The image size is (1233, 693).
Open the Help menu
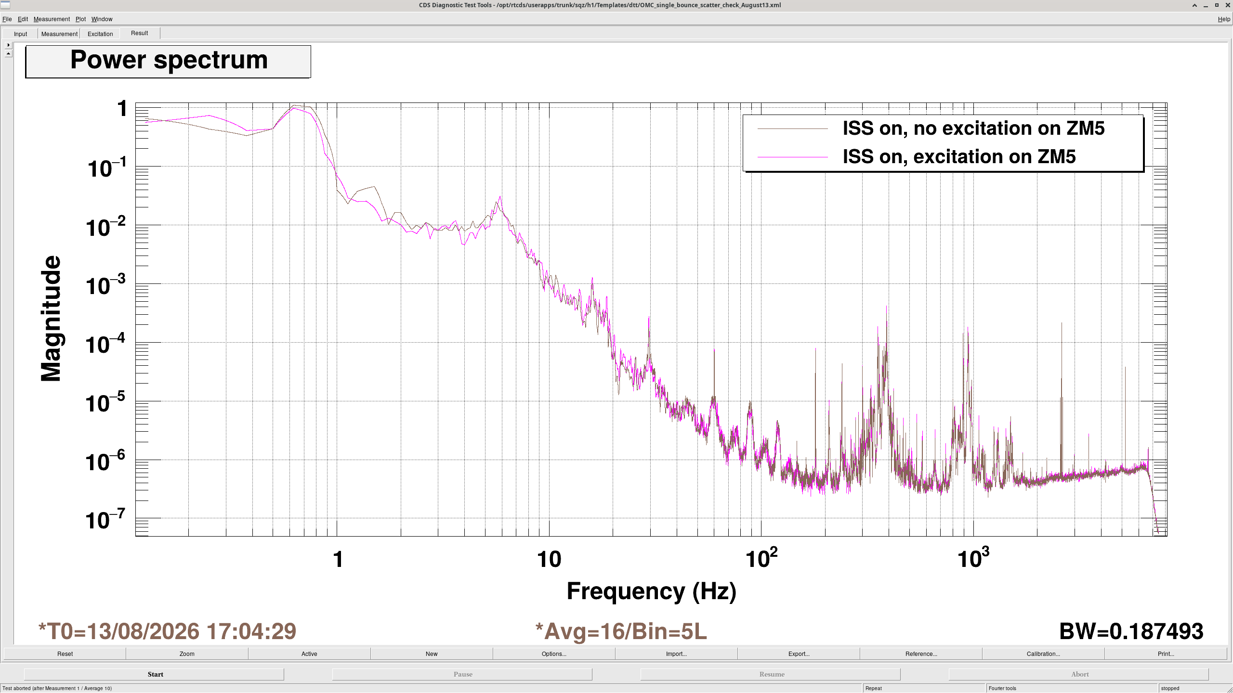[1224, 19]
